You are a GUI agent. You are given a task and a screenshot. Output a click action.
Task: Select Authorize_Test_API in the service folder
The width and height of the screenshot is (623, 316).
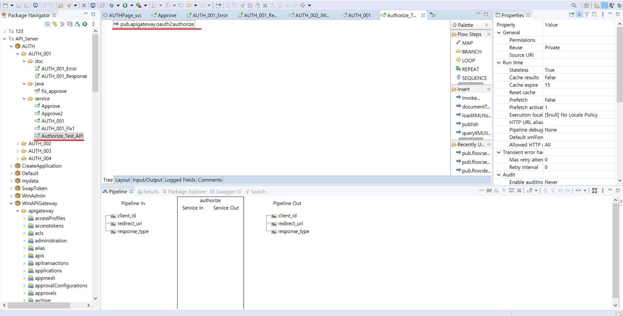62,136
